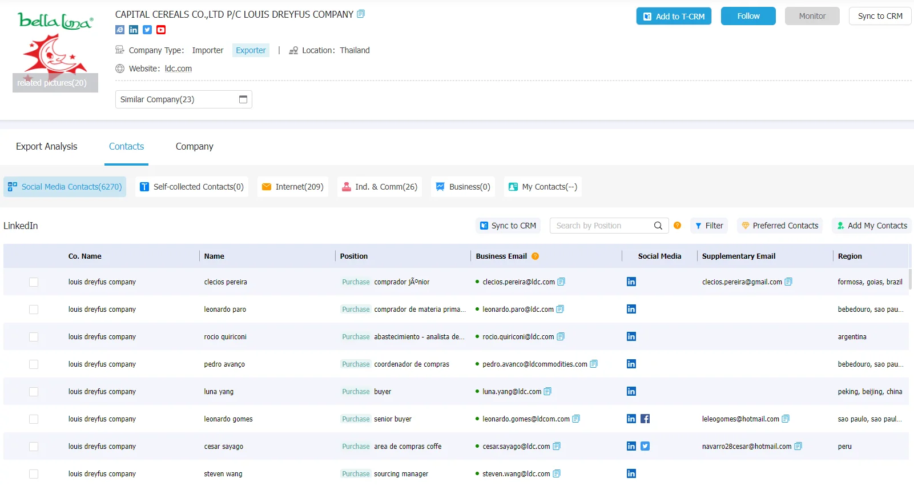The image size is (914, 486).
Task: Open leonardo gomes's Facebook profile icon
Action: 645,419
